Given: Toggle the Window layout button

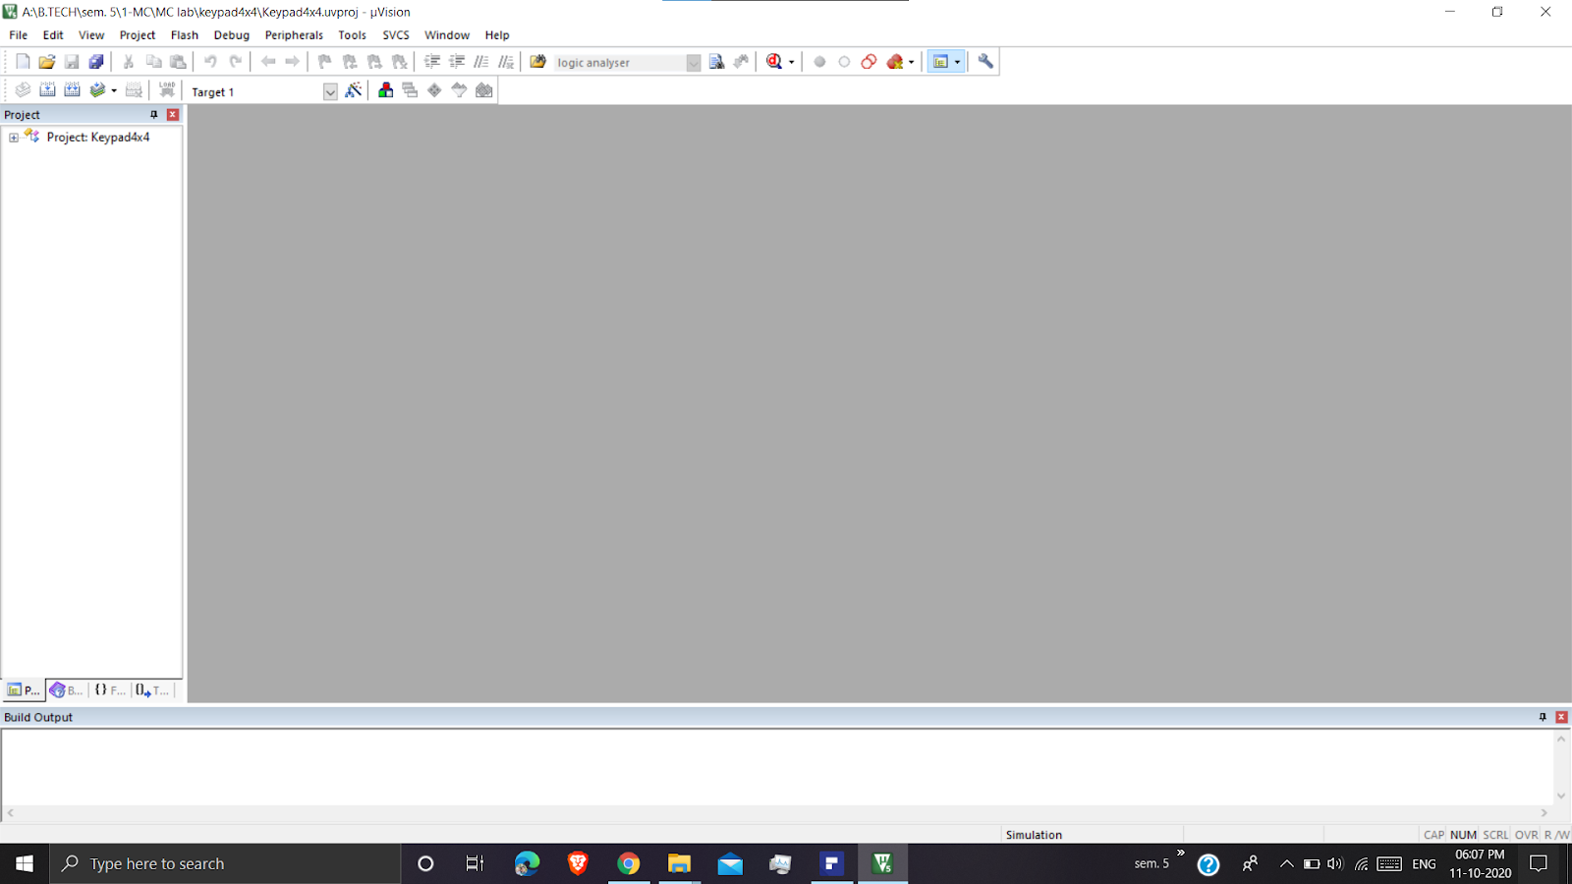Looking at the screenshot, I should tap(940, 62).
